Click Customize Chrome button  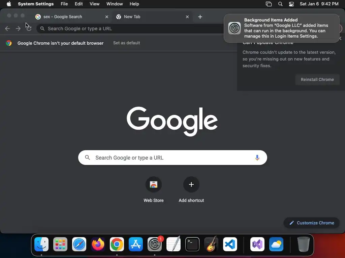tap(312, 223)
